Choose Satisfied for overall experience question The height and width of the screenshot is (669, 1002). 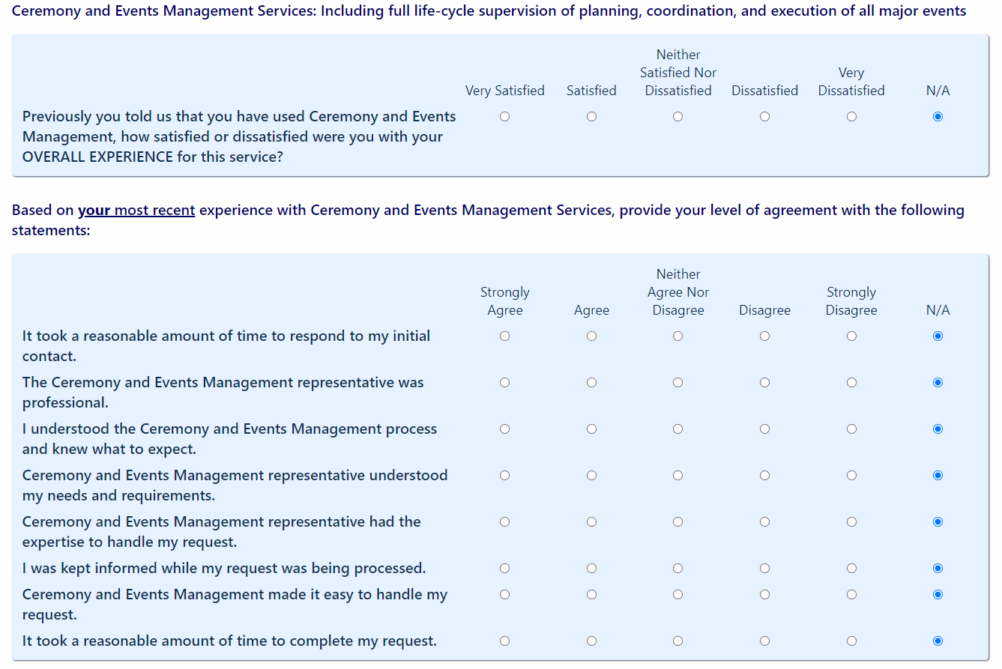591,117
